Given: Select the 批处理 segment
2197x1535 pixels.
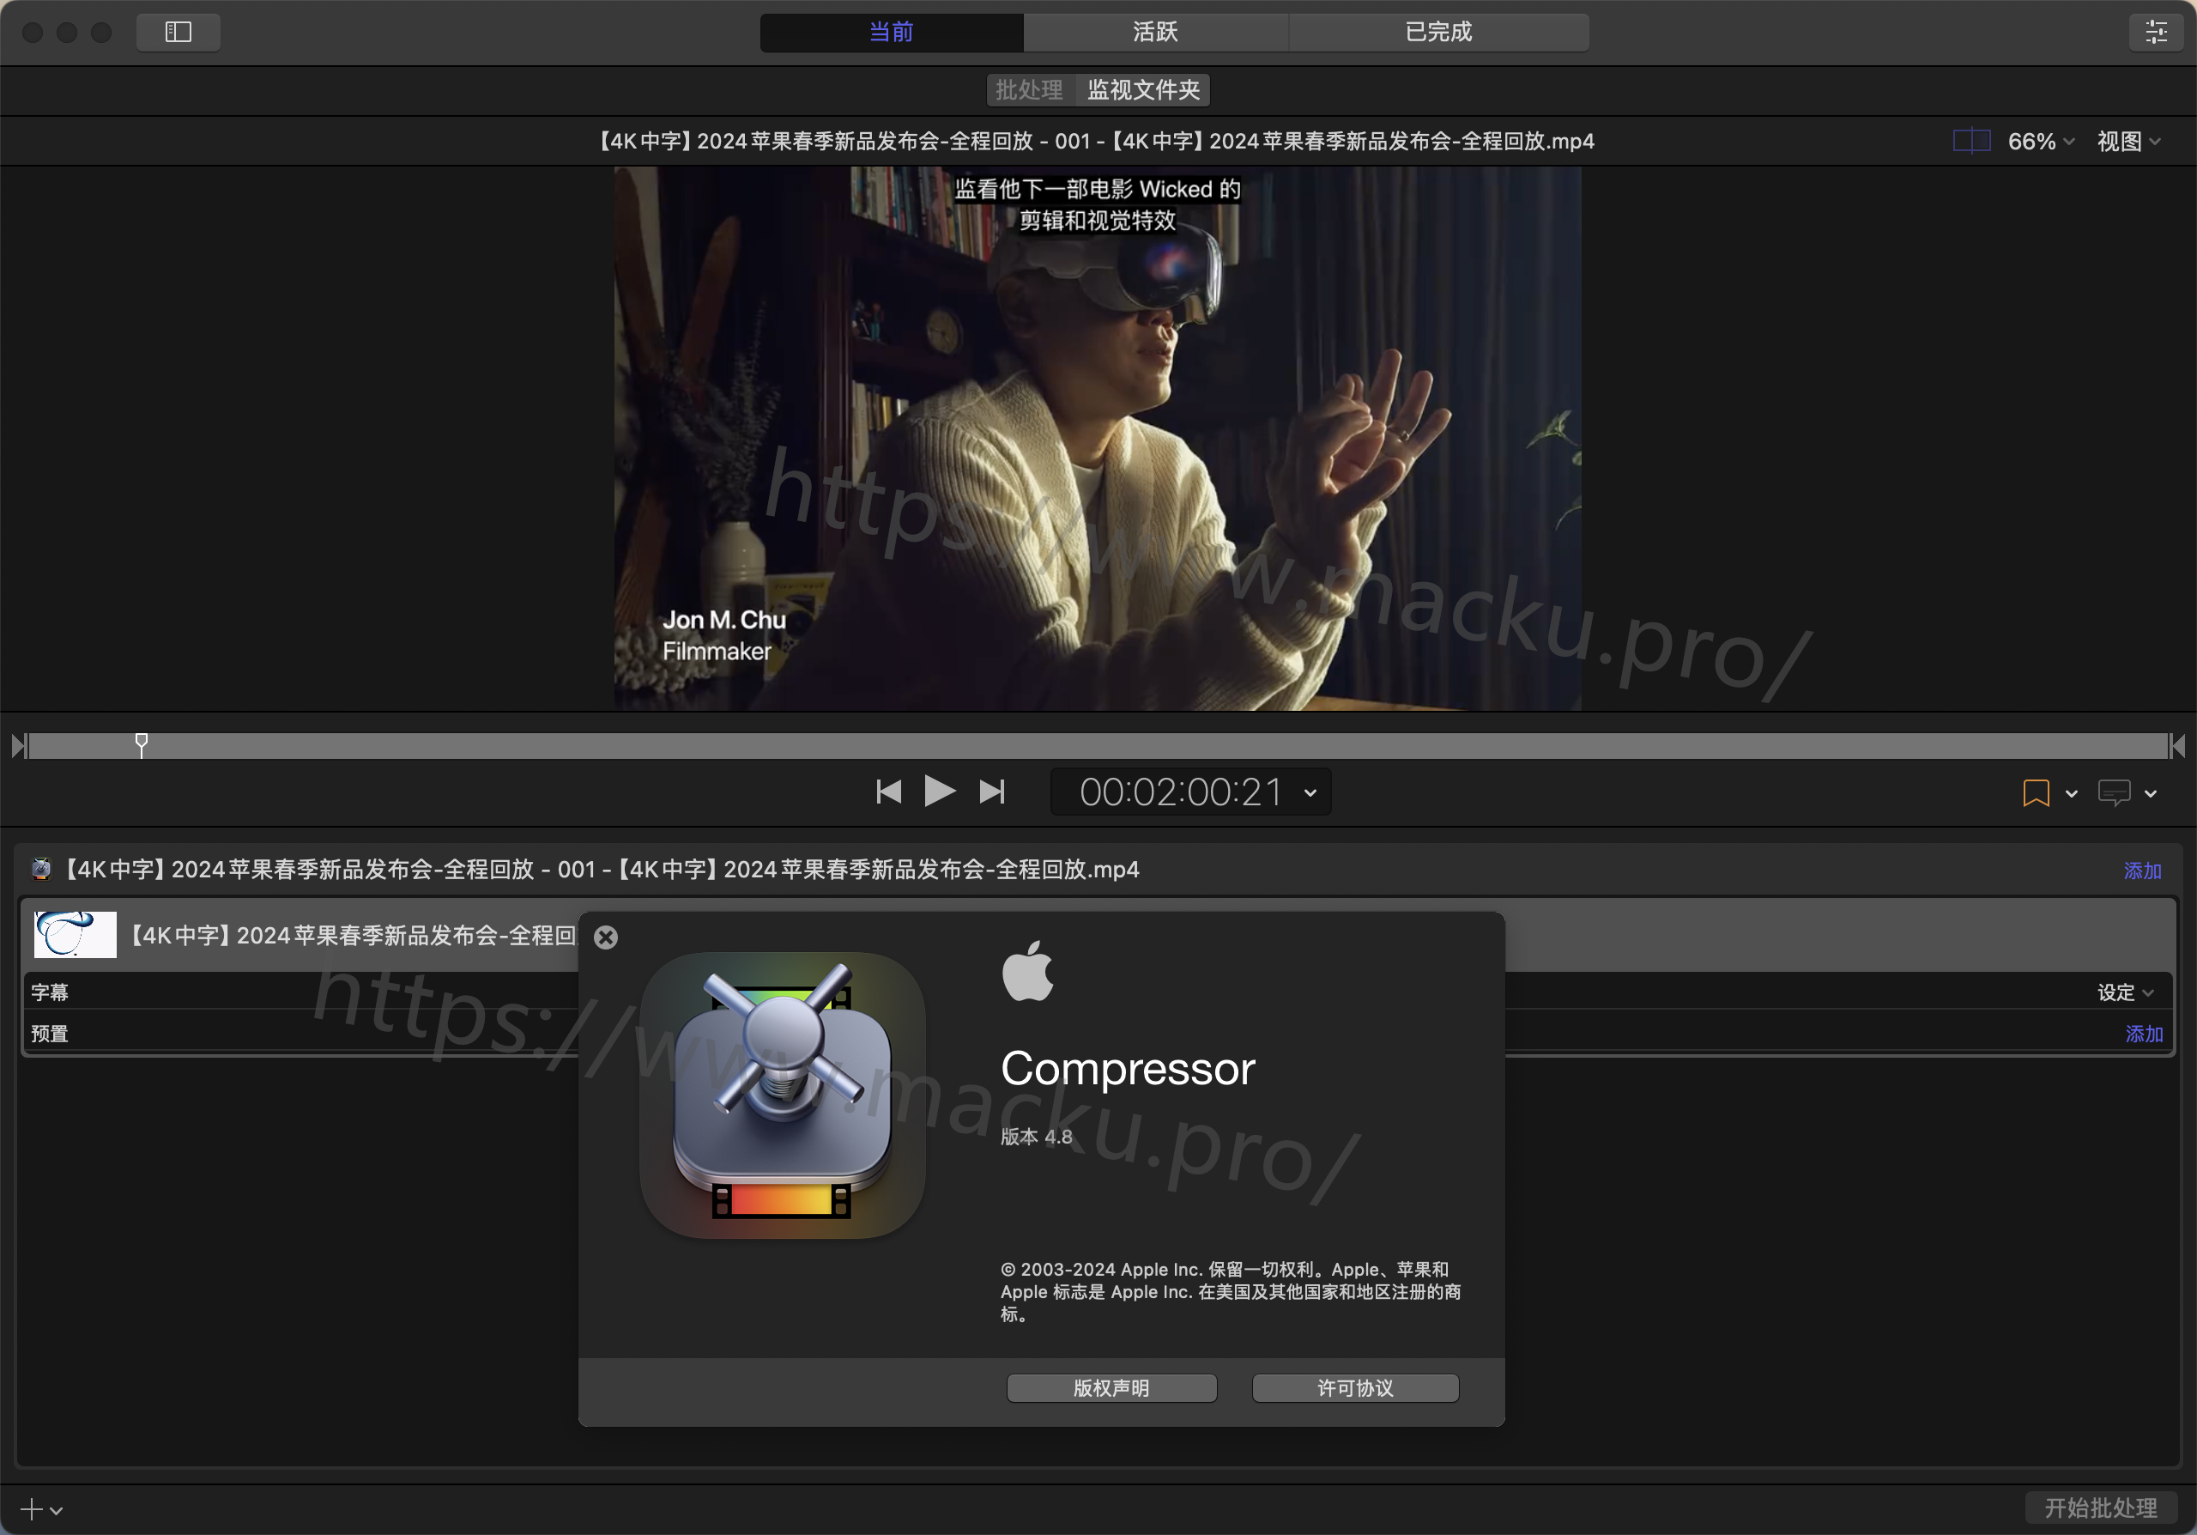Looking at the screenshot, I should [x=1030, y=90].
